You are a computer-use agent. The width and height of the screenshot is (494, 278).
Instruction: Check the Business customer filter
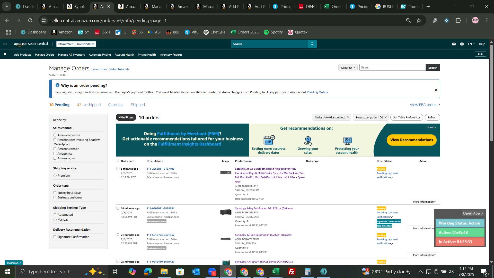pyautogui.click(x=55, y=198)
